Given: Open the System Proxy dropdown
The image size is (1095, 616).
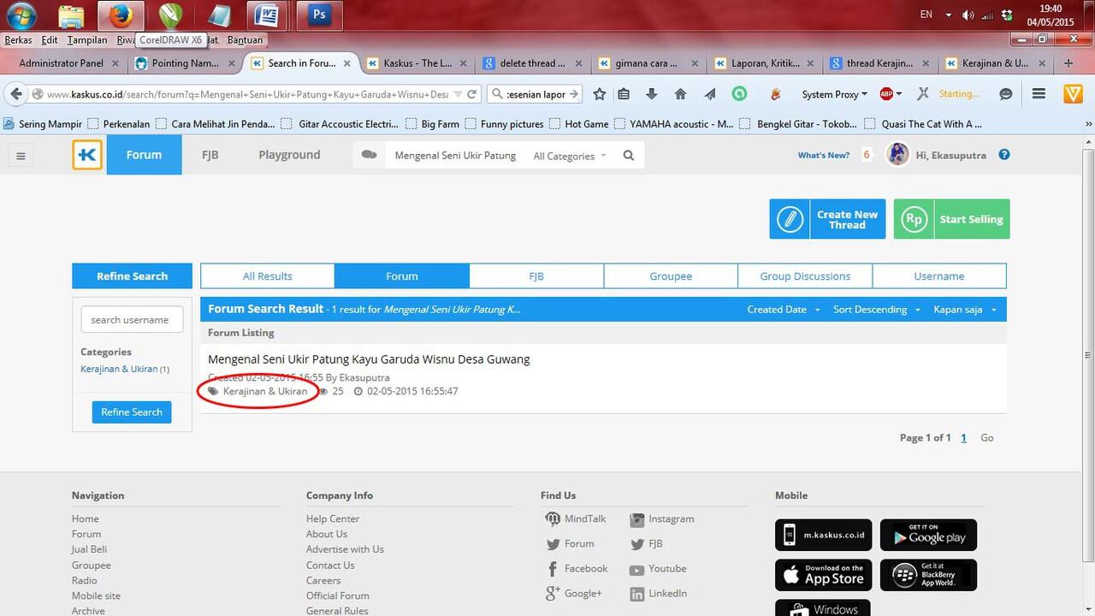Looking at the screenshot, I should 835,94.
